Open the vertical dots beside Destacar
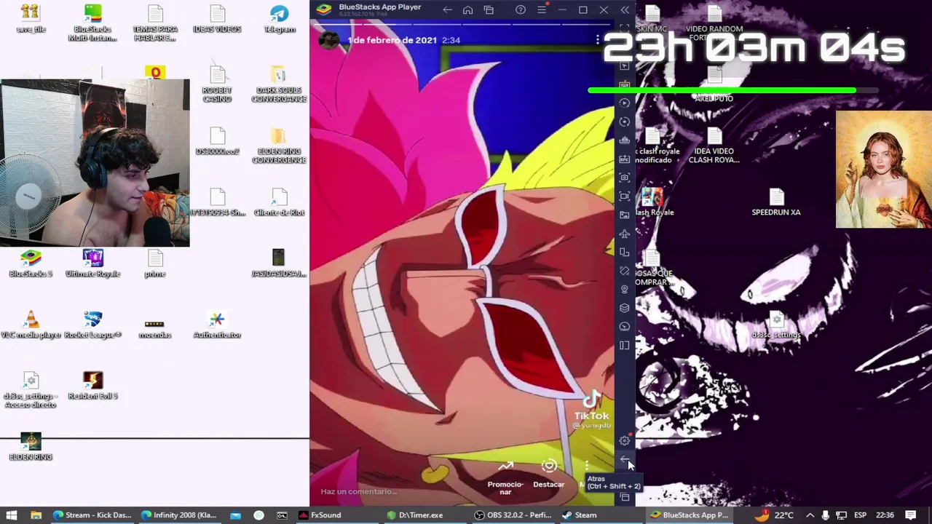This screenshot has width=932, height=524. pos(586,466)
